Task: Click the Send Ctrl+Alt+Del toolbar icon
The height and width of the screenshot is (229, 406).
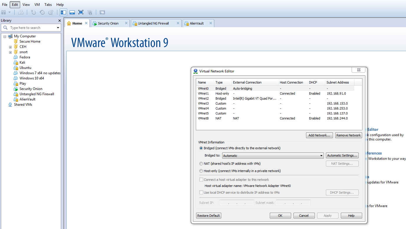Action: [20, 12]
